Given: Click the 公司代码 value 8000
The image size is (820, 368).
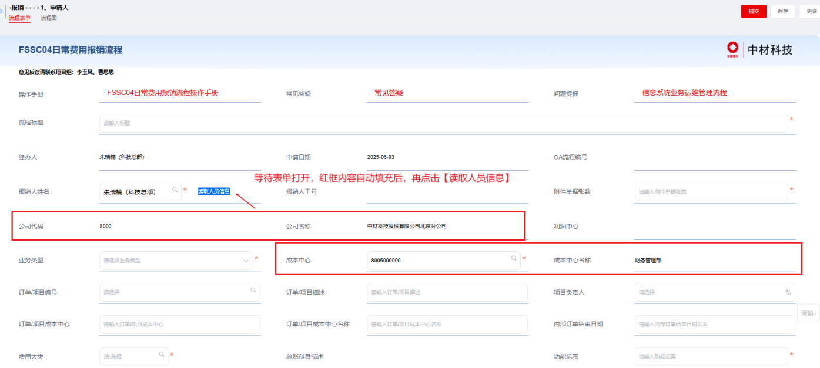Looking at the screenshot, I should 106,227.
